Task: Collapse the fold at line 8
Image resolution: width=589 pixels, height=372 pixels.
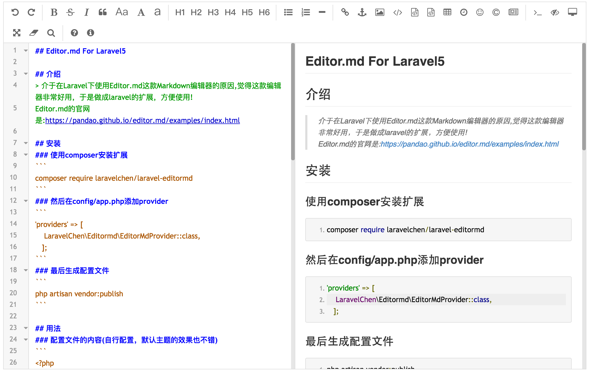Action: point(26,155)
